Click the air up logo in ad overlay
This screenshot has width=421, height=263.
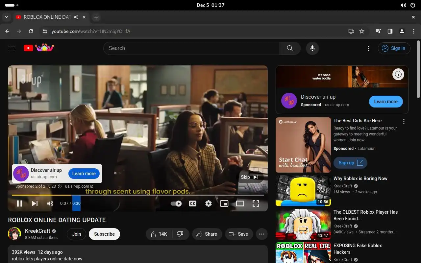[x=21, y=174]
